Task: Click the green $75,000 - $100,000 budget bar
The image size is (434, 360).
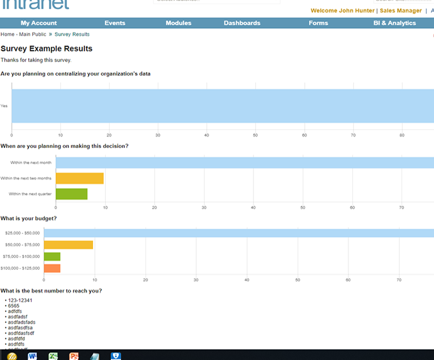Action: [x=52, y=256]
